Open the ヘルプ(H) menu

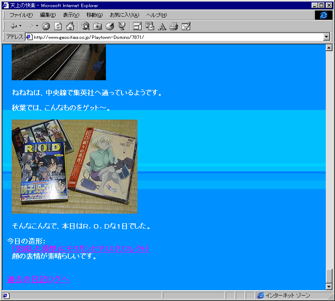pyautogui.click(x=156, y=15)
